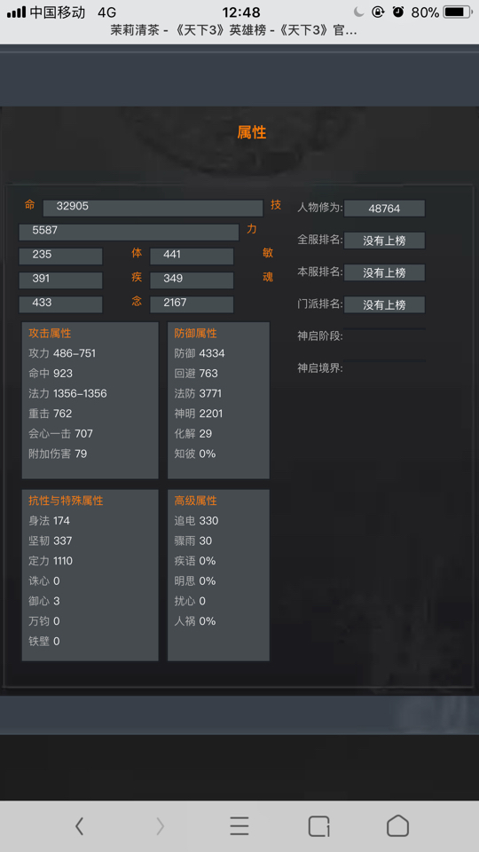Tap the browser forward arrow icon

pos(160,826)
